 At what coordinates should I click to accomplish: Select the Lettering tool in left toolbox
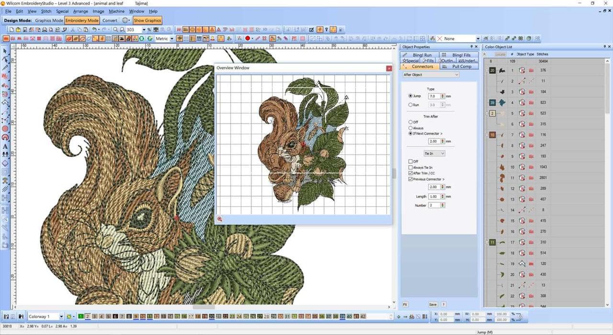(5, 146)
